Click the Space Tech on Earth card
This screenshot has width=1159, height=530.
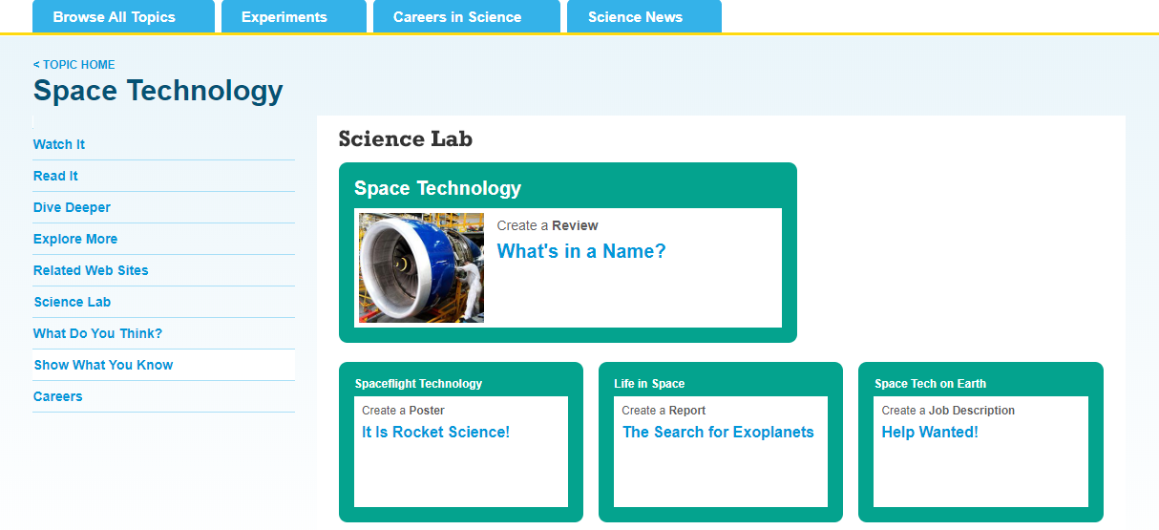coord(980,442)
